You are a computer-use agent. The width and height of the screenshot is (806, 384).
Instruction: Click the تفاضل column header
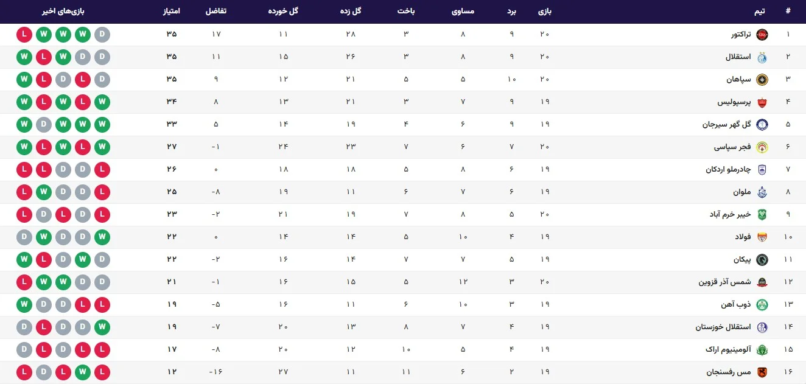coord(216,12)
